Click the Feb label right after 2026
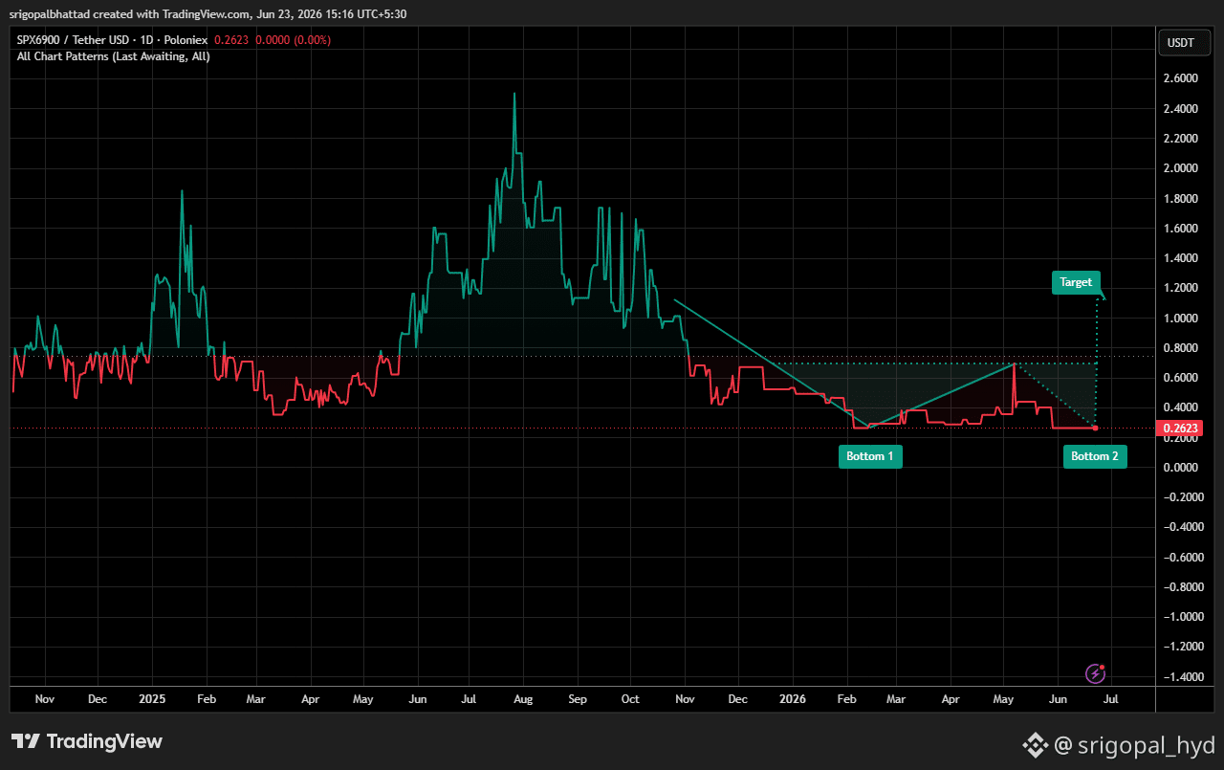 pyautogui.click(x=847, y=699)
